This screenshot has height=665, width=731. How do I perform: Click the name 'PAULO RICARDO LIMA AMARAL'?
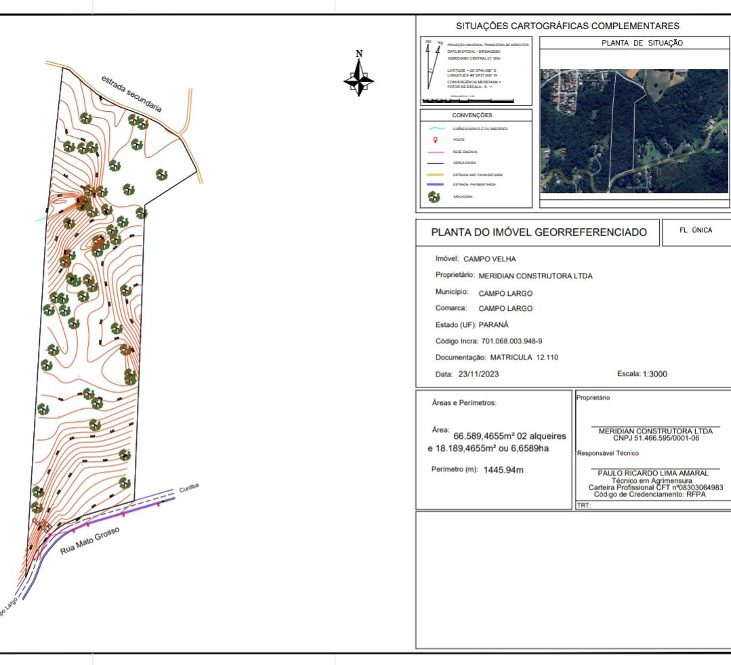(x=652, y=473)
